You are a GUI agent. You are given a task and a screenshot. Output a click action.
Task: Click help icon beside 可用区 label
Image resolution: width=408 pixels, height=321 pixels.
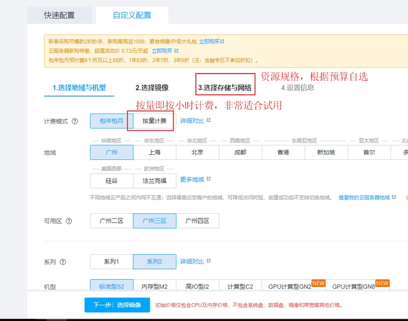tap(69, 221)
